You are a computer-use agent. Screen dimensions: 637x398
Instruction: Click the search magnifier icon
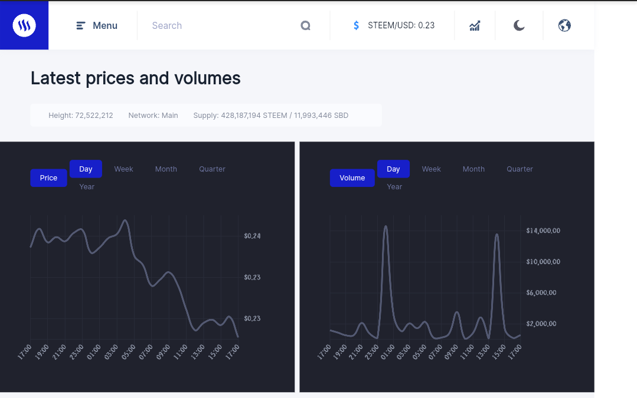[x=305, y=25]
